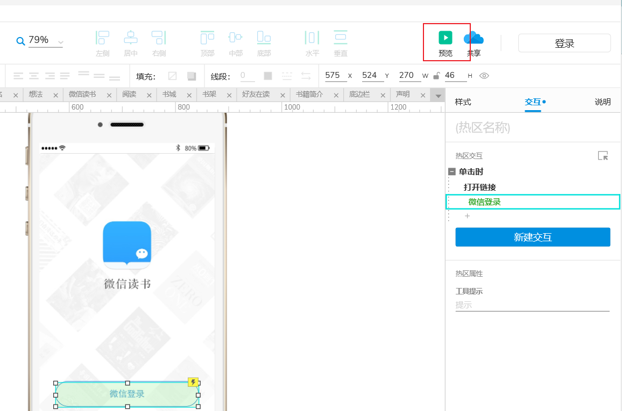Screen dimensions: 622x411
Task: Collapse the 单击时 event section
Action: 452,171
